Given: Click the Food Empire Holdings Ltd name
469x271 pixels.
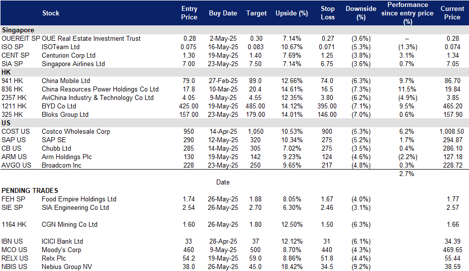Looking at the screenshot, I should click(x=79, y=199).
